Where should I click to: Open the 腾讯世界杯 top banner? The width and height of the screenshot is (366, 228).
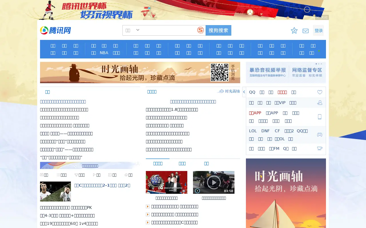(183, 10)
